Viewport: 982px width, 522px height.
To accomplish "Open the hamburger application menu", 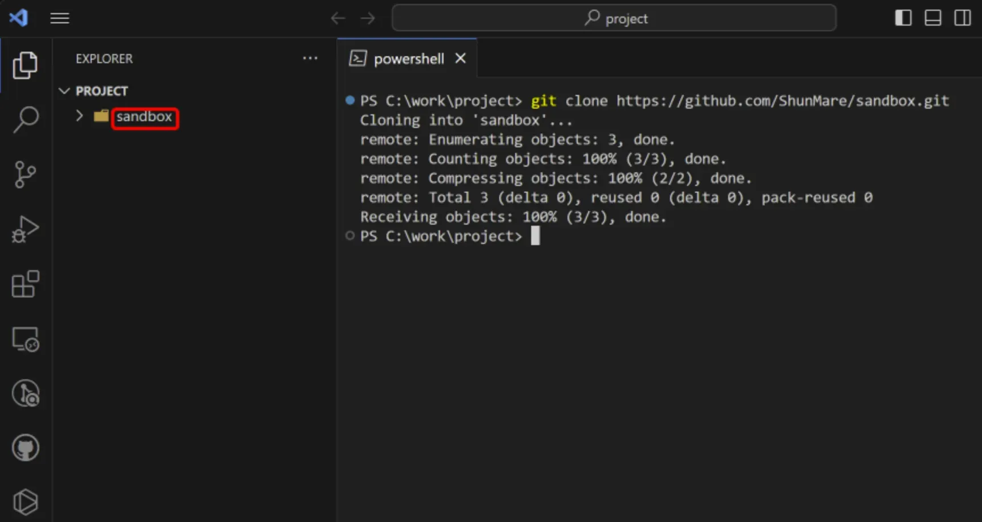I will 60,18.
